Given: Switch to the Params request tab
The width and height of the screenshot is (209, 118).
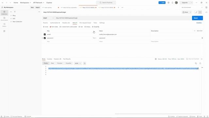Looking at the screenshot, I should 45,23.
